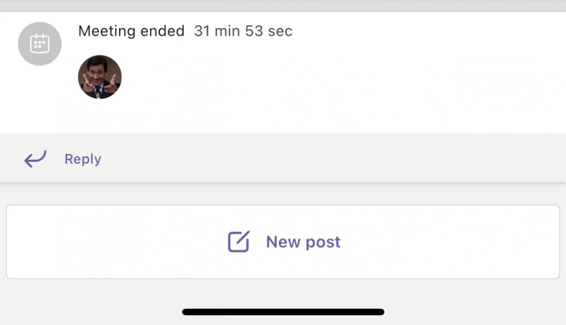Click white space below the participant avatar
This screenshot has height=325, width=566.
tap(100, 117)
